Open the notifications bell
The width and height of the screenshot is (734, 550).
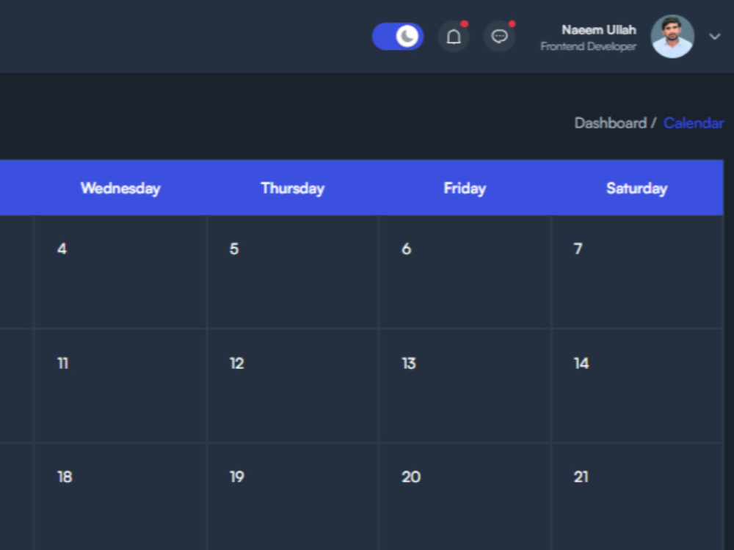453,37
